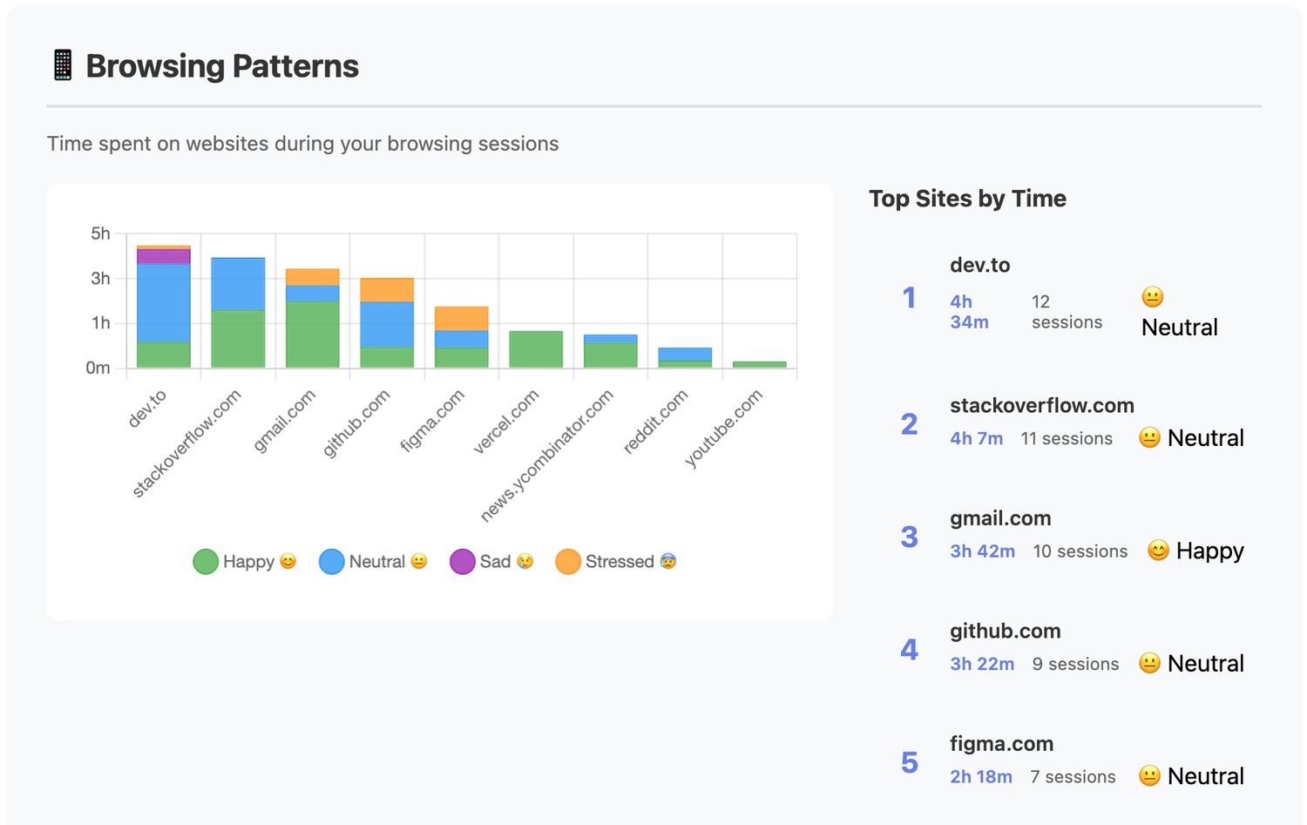Click the 3h 42m time for gmail.com
The image size is (1307, 825).
[982, 551]
